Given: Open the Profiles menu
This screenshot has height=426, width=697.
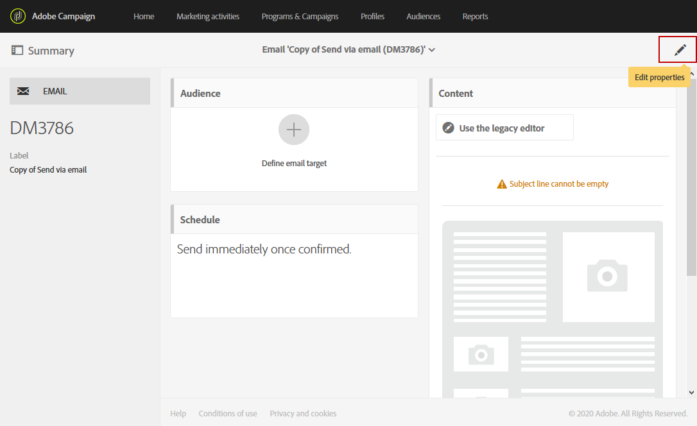Looking at the screenshot, I should [372, 17].
